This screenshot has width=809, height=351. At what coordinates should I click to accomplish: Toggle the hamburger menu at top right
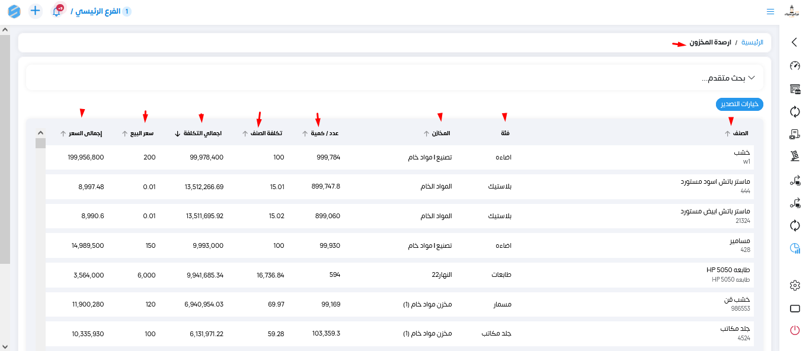[x=770, y=11]
